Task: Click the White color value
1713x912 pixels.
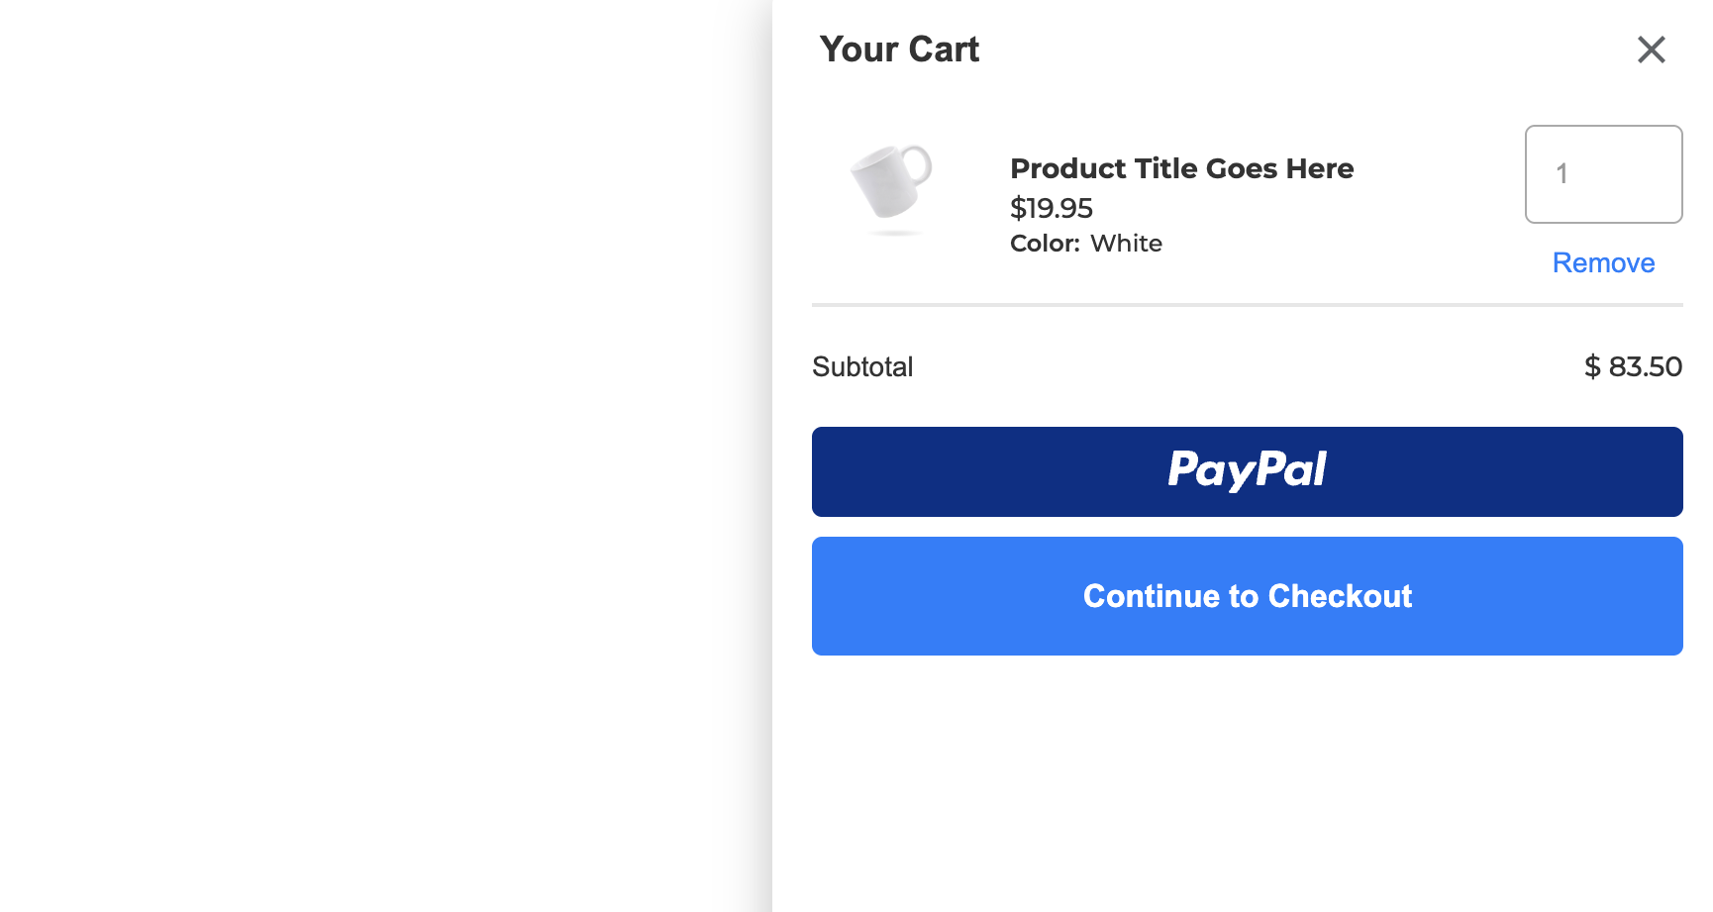Action: (1126, 244)
